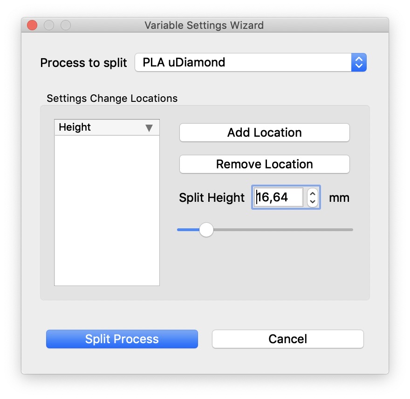Screen dimensions: 410x399
Task: Decrease Split Height using the down stepper arrow
Action: click(313, 201)
